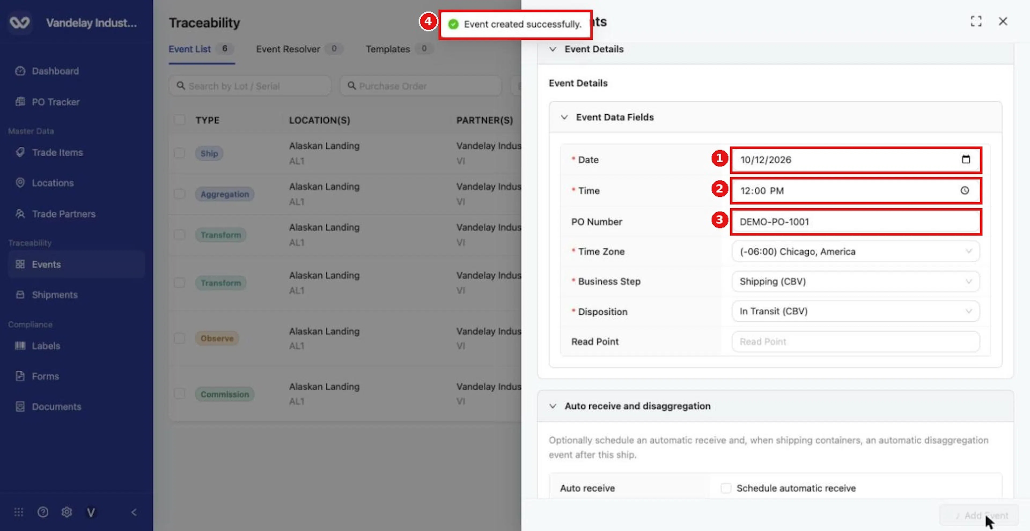
Task: Select the Observe event row checkbox
Action: point(179,339)
